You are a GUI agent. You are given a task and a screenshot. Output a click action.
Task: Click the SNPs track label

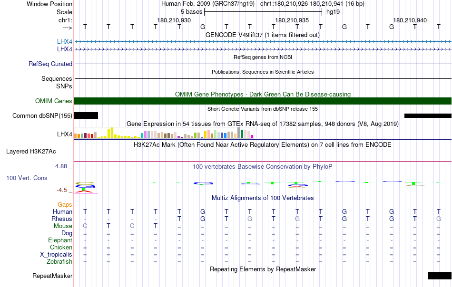[64, 86]
